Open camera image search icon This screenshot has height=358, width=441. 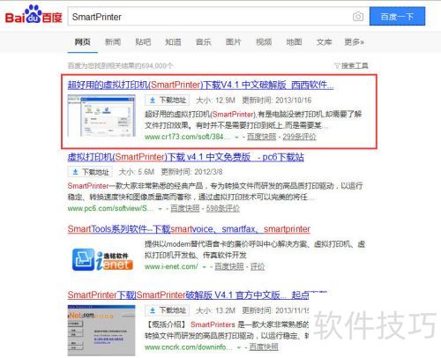pyautogui.click(x=358, y=17)
